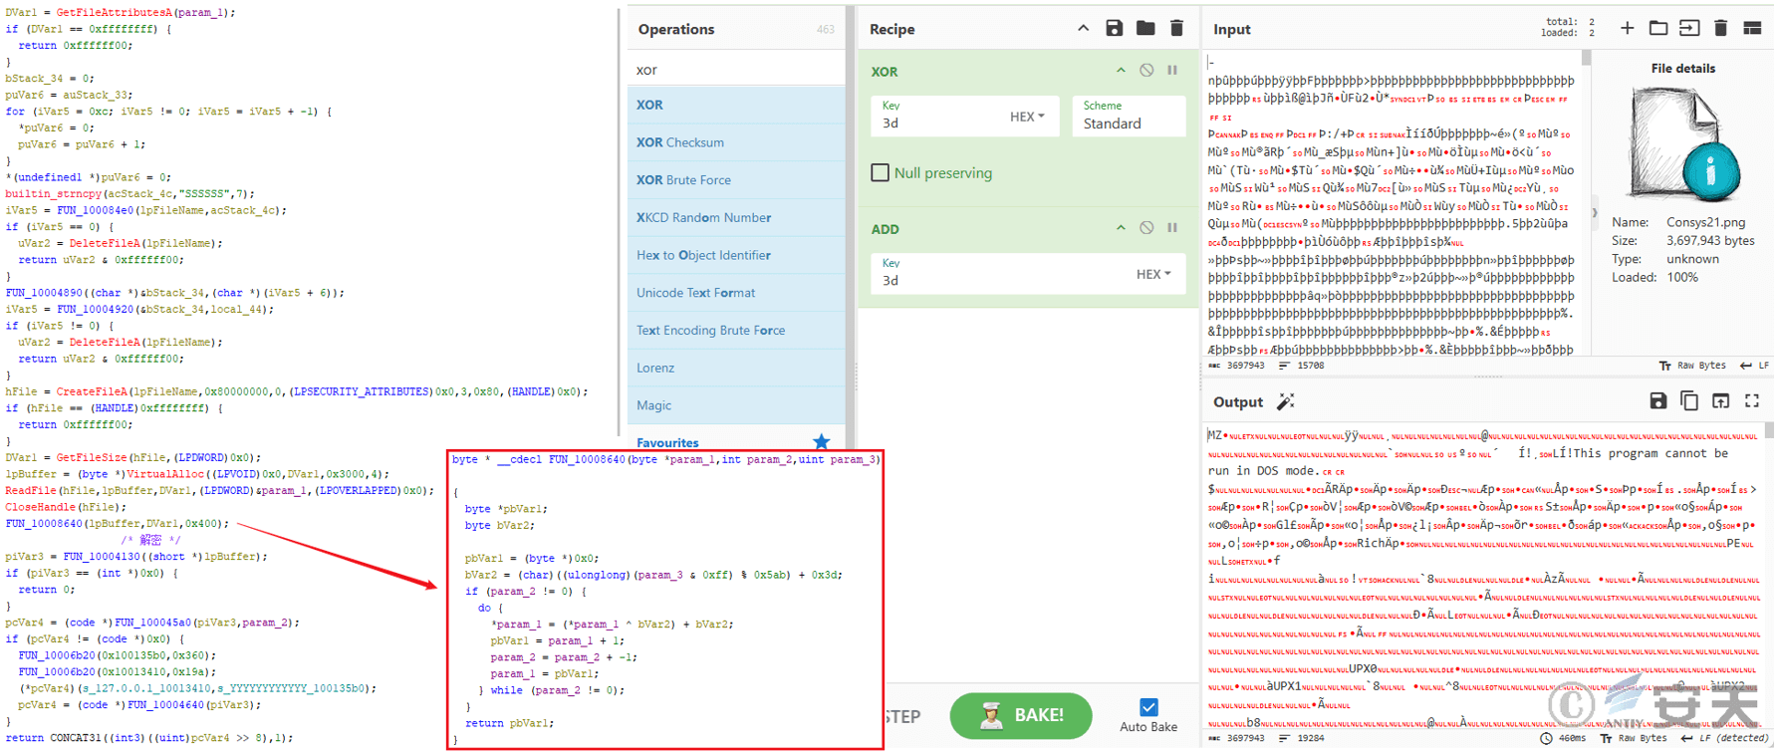Viewport: 1779px width, 756px height.
Task: Copy the raw output to the clipboard
Action: click(1689, 401)
